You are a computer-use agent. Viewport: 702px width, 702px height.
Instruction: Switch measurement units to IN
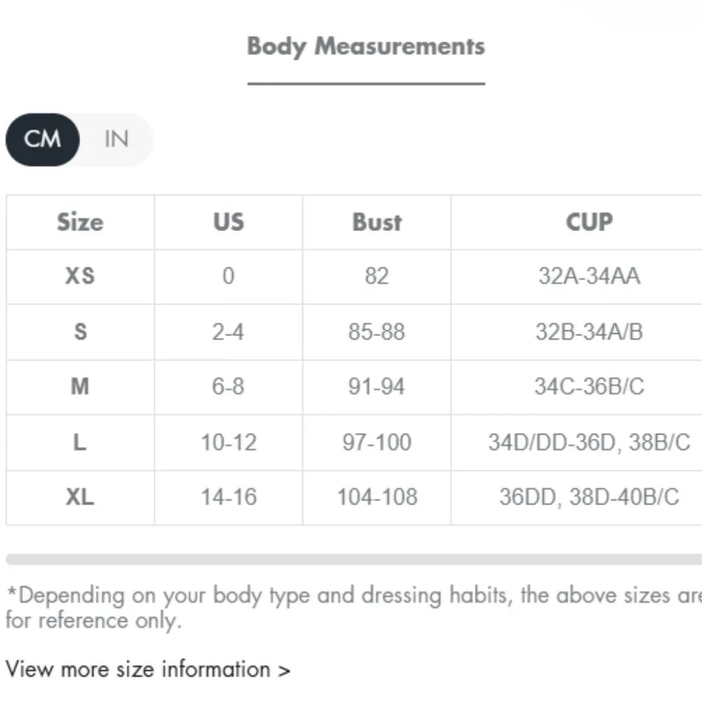[x=116, y=139]
